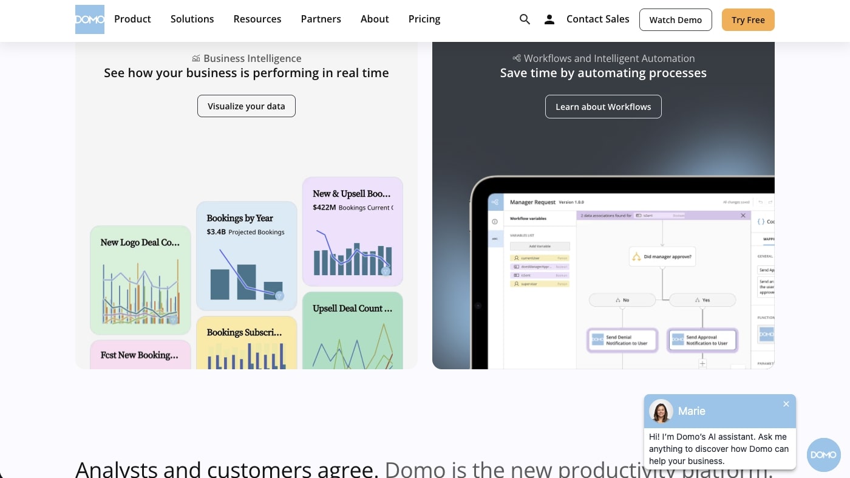The image size is (850, 478).
Task: Click the Domo logo in the top left
Action: pos(89,19)
